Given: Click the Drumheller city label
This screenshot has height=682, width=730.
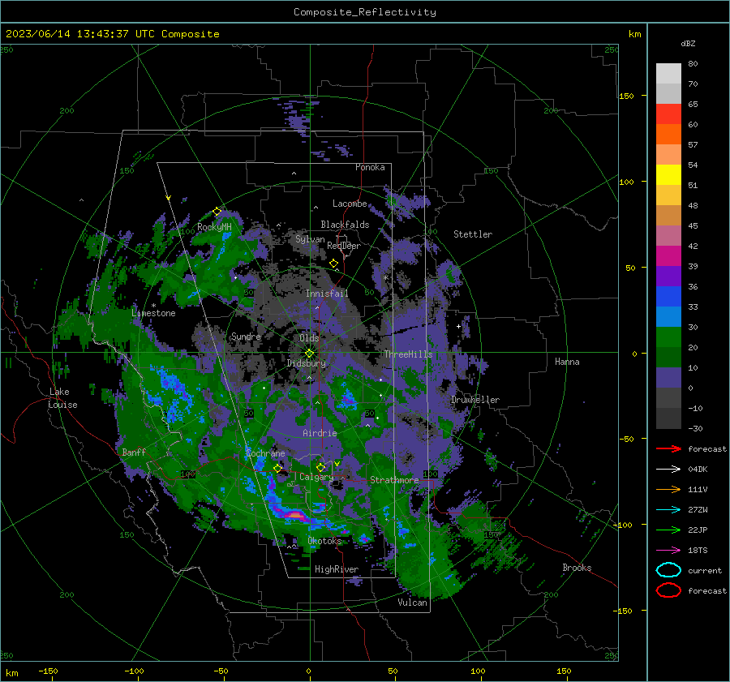Looking at the screenshot, I should 475,400.
